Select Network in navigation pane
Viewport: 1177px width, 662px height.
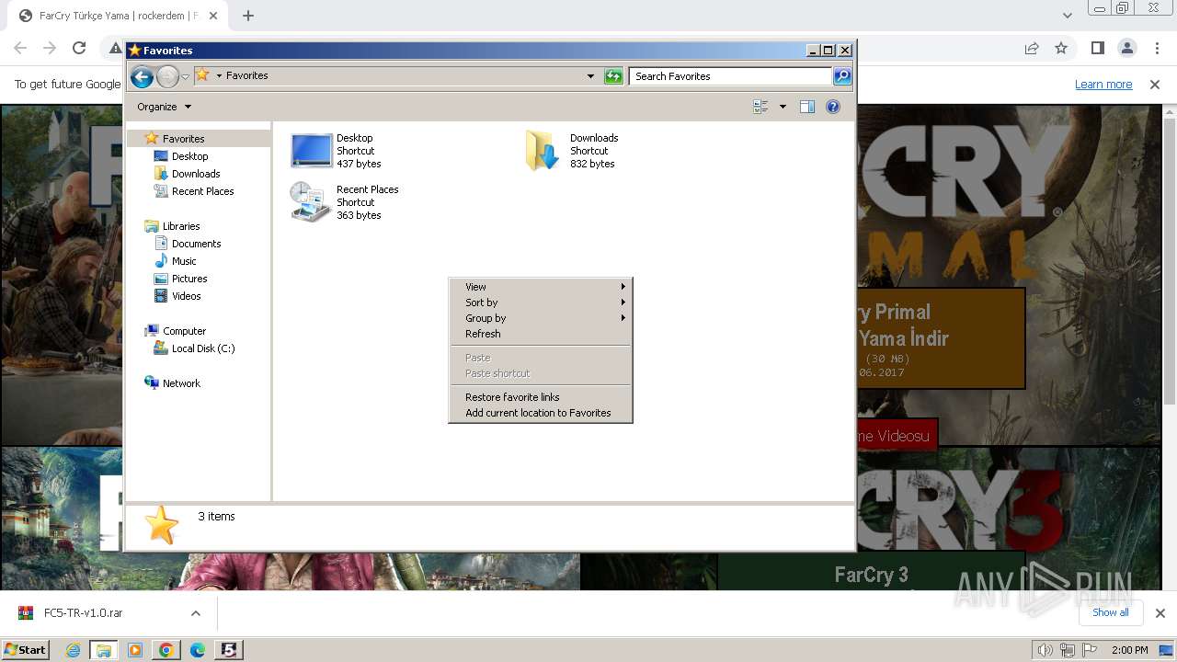click(181, 383)
